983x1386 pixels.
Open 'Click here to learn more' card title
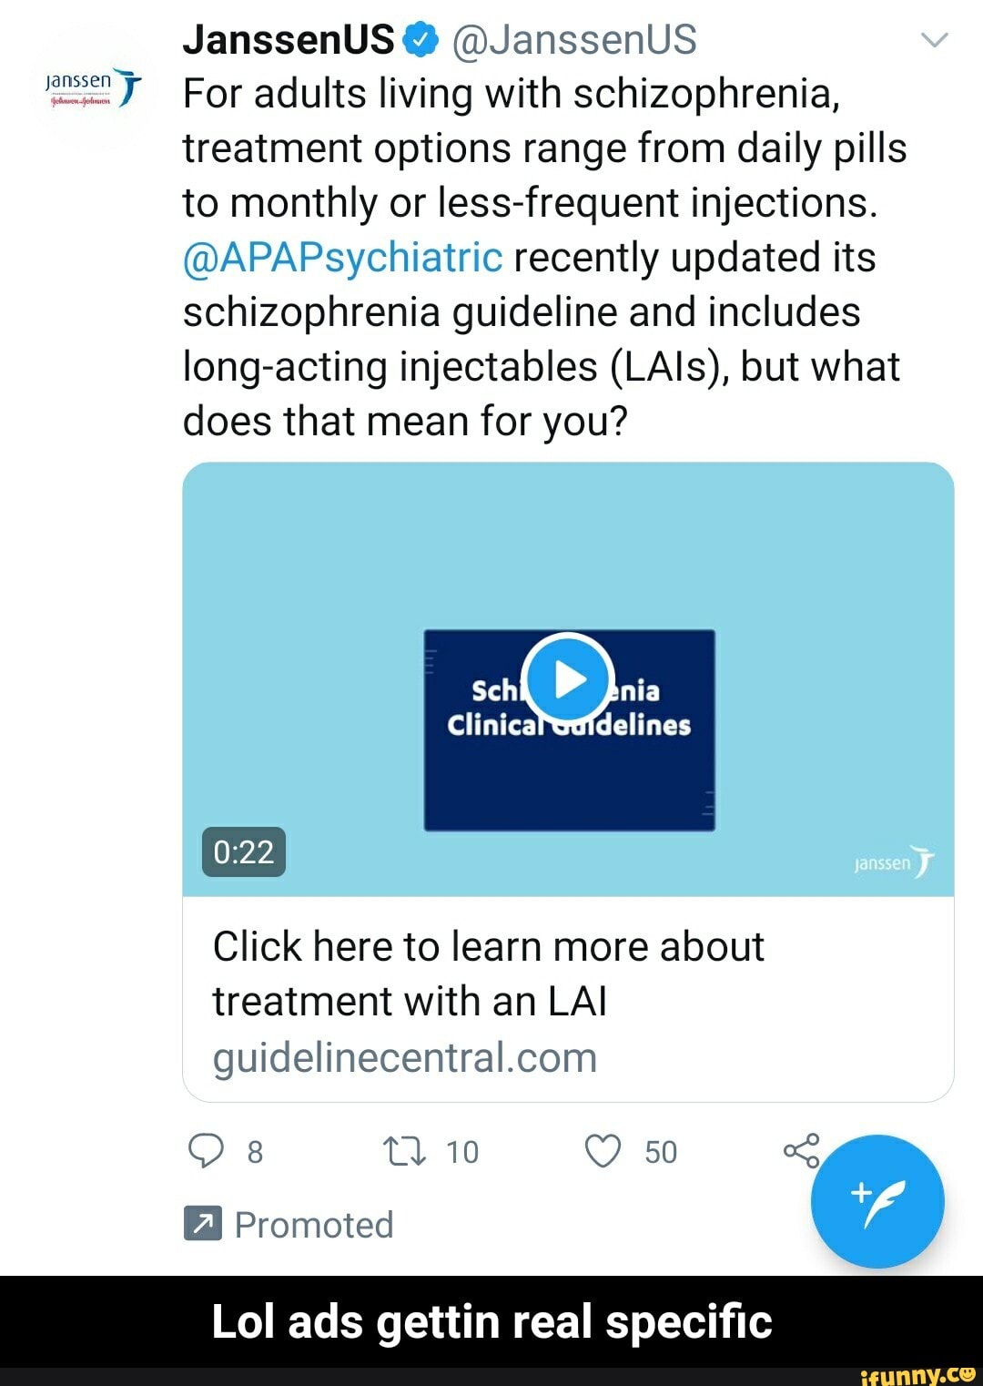coord(488,973)
